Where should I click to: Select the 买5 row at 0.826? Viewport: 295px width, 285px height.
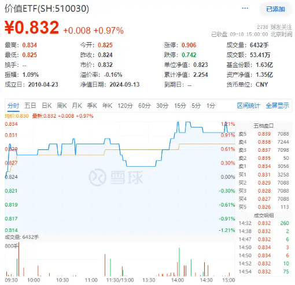click(x=264, y=207)
